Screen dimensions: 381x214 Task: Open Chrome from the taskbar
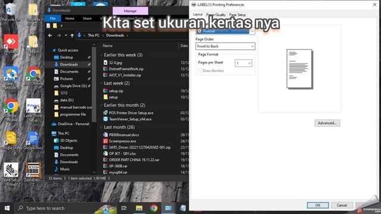click(x=154, y=208)
